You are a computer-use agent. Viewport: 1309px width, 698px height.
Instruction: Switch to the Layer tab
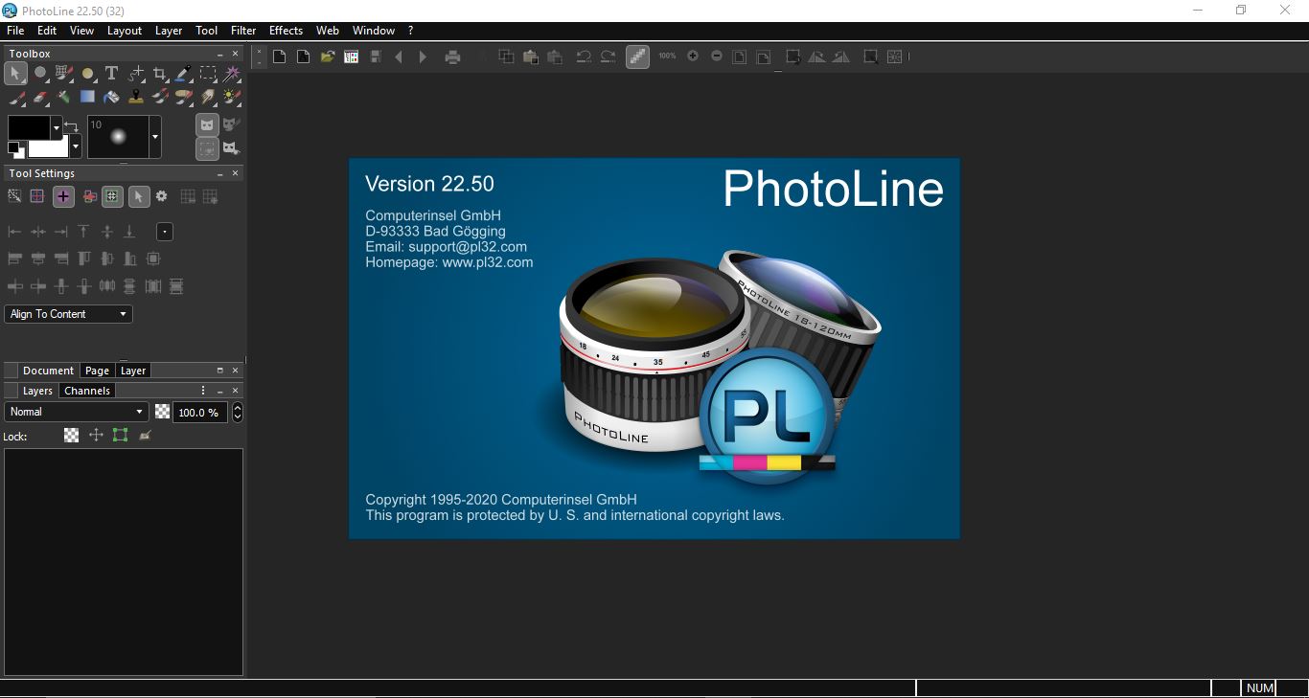coord(133,371)
